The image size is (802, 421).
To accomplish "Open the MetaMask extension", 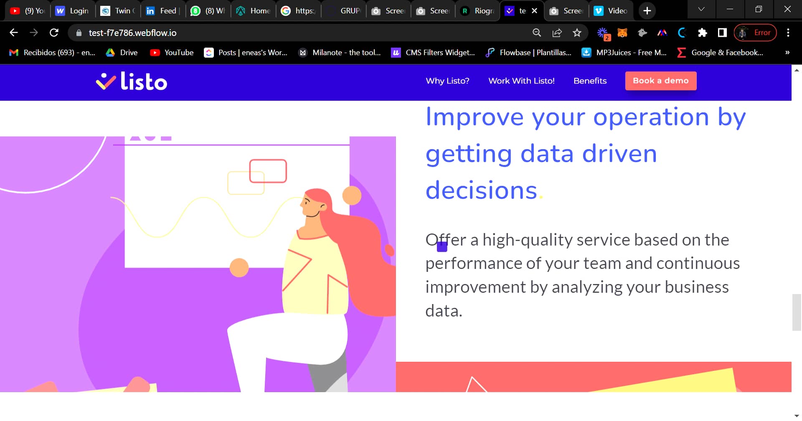I will click(x=622, y=33).
